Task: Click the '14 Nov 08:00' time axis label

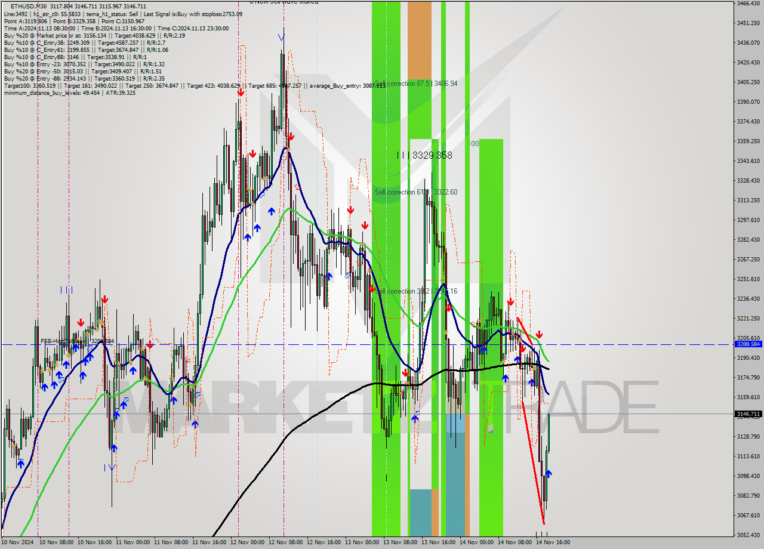Action: (x=515, y=542)
